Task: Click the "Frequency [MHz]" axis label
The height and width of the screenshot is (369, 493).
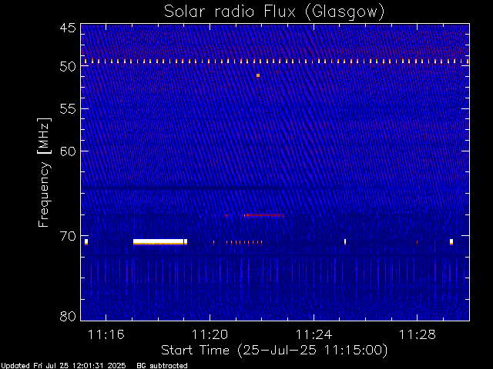Action: click(44, 172)
